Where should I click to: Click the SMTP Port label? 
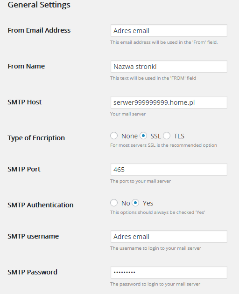coord(24,169)
